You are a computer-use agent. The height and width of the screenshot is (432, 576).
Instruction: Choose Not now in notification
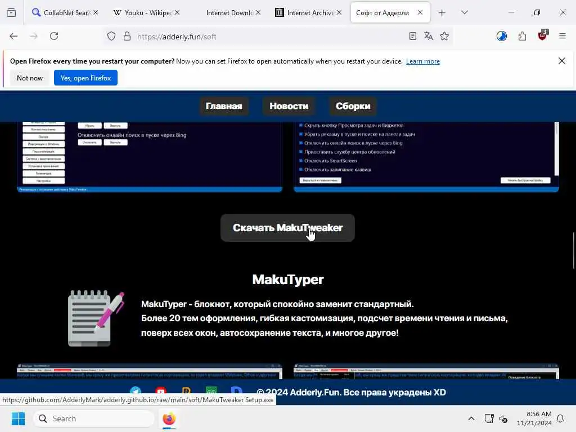pyautogui.click(x=30, y=78)
